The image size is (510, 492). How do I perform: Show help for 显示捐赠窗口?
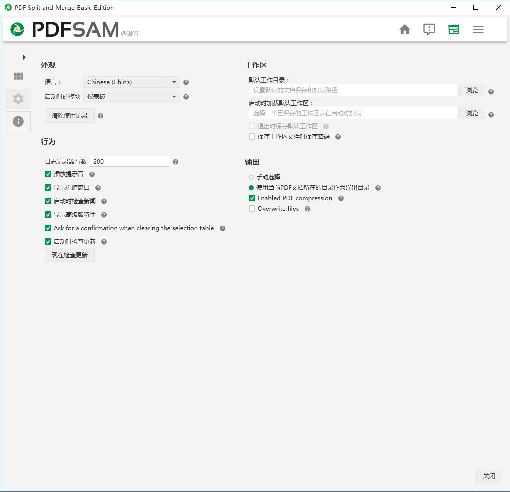(x=98, y=188)
